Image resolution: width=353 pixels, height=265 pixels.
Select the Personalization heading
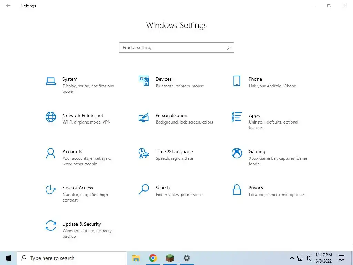[171, 115]
